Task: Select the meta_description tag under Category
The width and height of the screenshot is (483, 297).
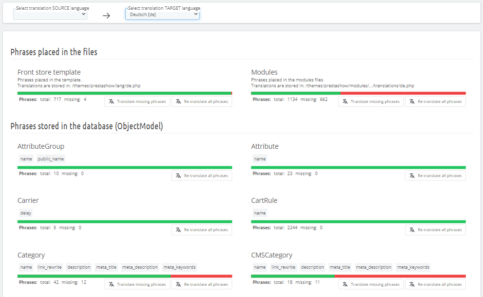Action: (140, 267)
